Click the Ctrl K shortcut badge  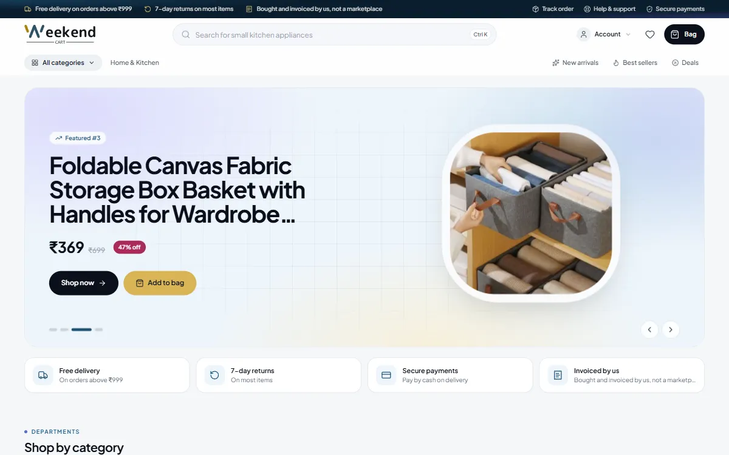pyautogui.click(x=480, y=35)
